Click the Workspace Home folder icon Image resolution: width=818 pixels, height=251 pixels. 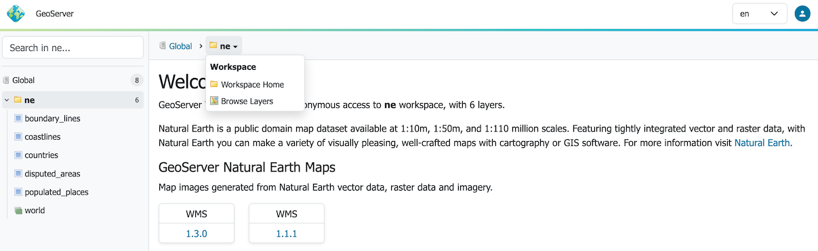(x=214, y=84)
